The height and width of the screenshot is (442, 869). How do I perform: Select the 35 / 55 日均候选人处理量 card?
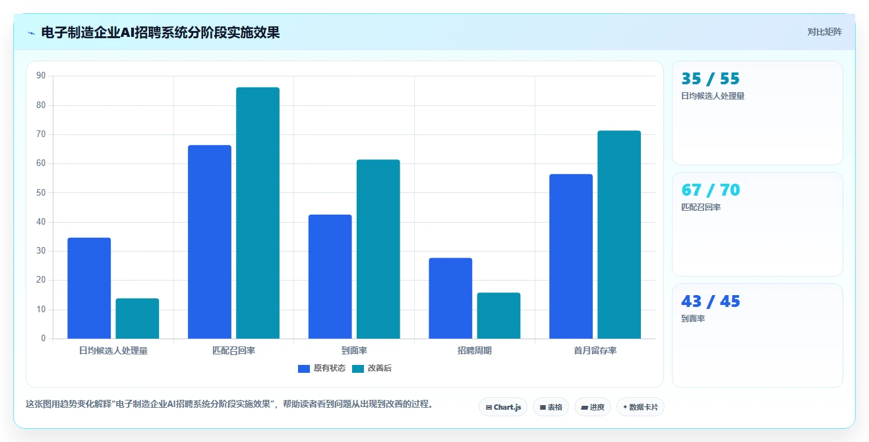757,113
